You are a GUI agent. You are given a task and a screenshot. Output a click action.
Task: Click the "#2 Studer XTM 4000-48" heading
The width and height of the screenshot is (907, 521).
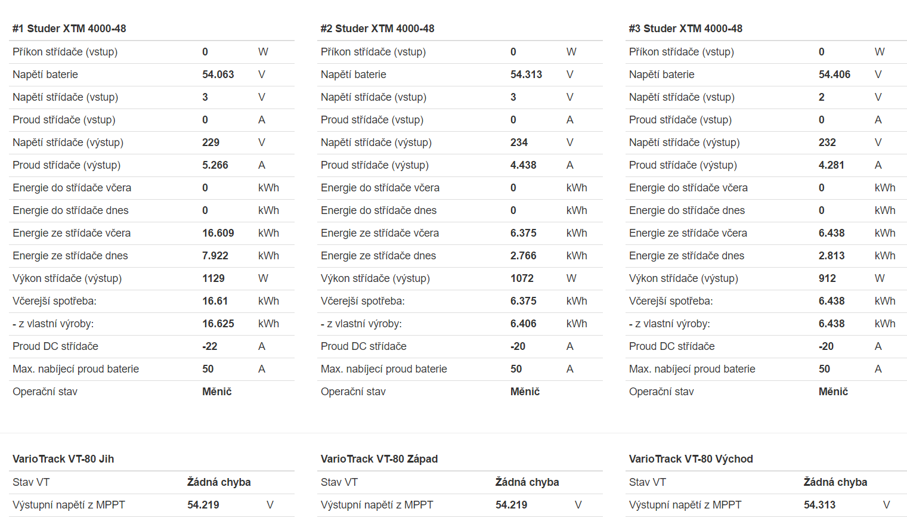pyautogui.click(x=377, y=29)
